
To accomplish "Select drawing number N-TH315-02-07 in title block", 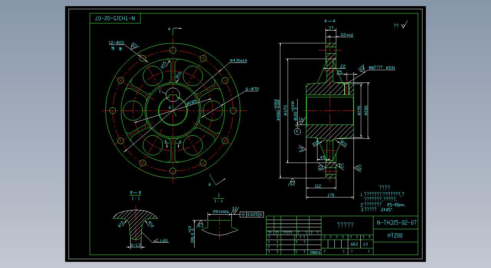I will tap(396, 222).
